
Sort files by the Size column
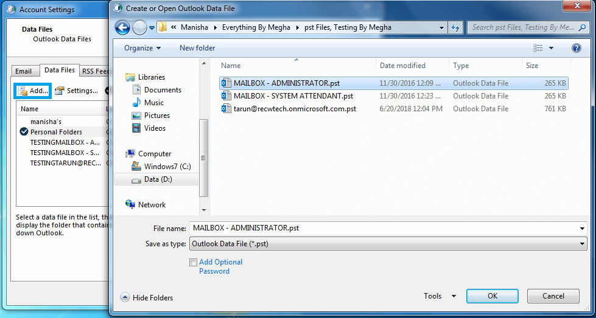tap(546, 65)
